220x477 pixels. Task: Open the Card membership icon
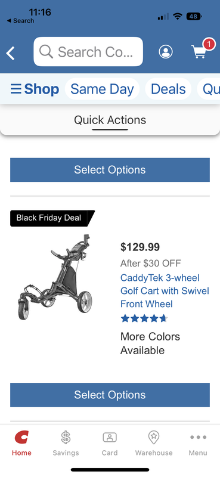click(x=110, y=438)
